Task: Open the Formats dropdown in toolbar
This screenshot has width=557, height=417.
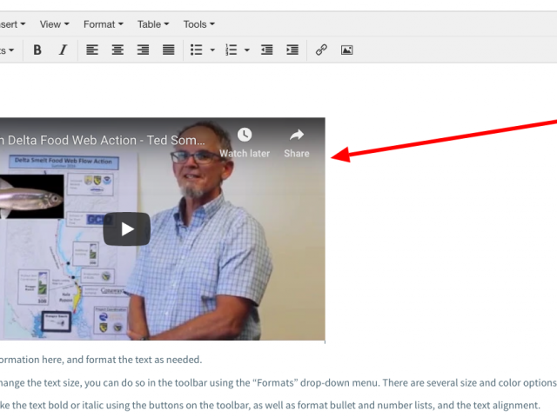Action: tap(7, 50)
